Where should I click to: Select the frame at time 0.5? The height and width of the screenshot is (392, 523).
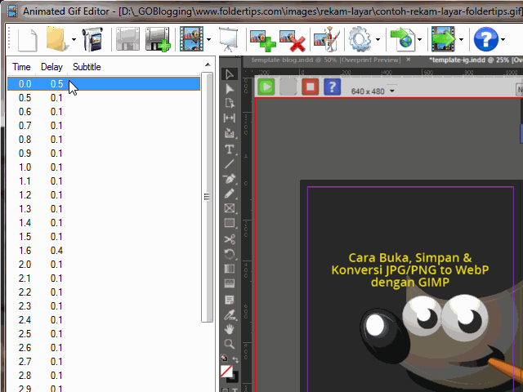coord(104,98)
